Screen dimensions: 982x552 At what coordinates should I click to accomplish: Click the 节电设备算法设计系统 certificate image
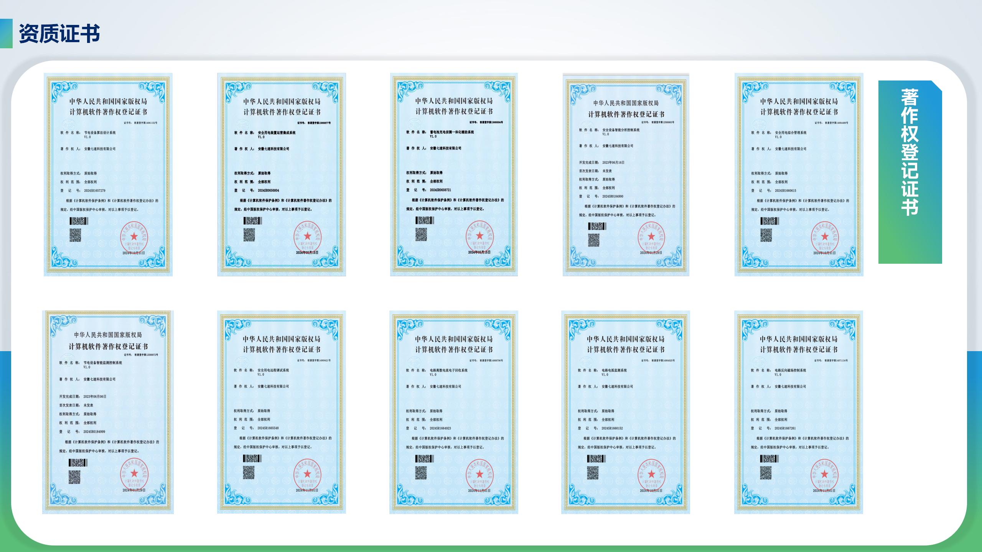coord(108,174)
